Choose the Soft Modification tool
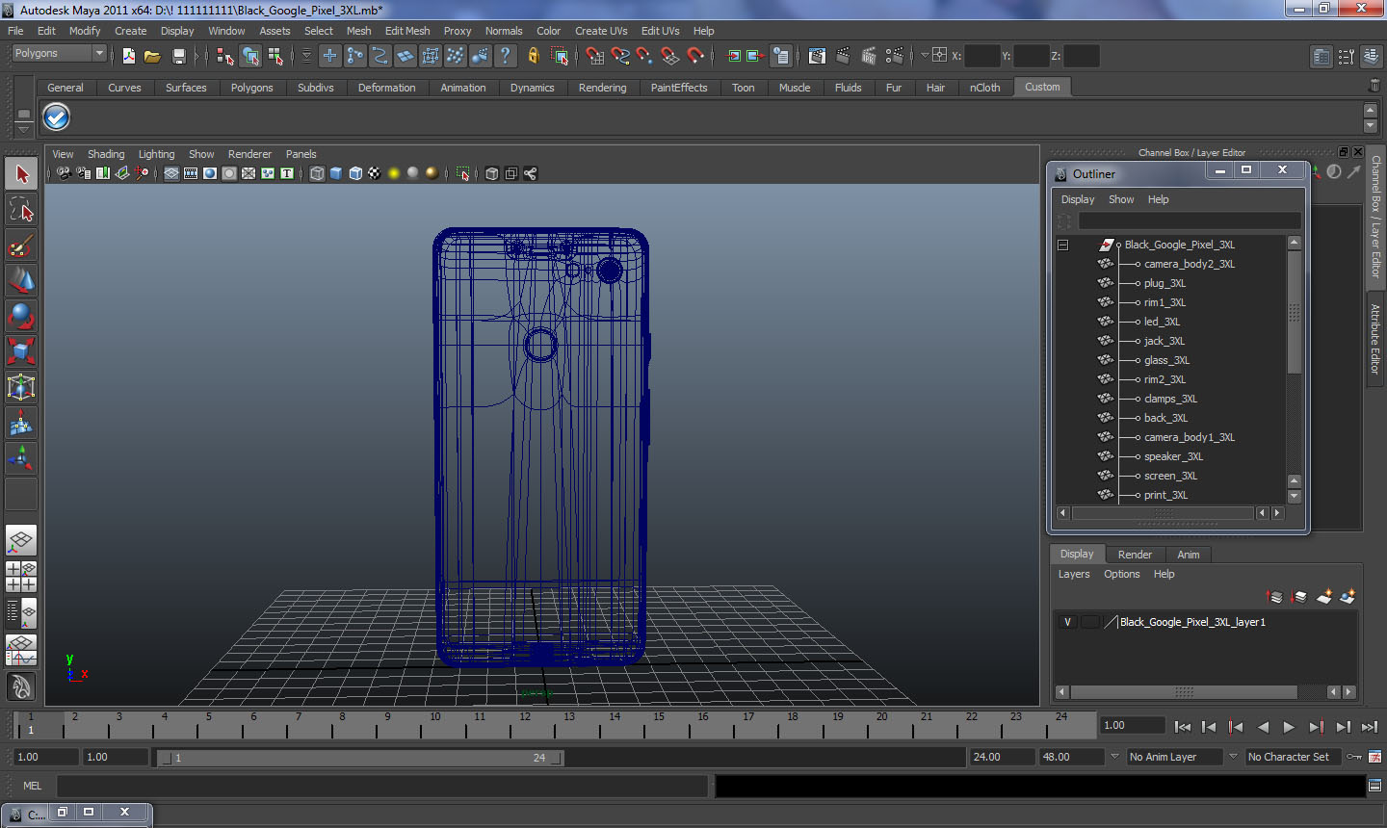The height and width of the screenshot is (828, 1387). 21,423
